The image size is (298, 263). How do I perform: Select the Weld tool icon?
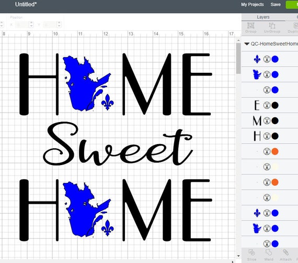pos(269,253)
